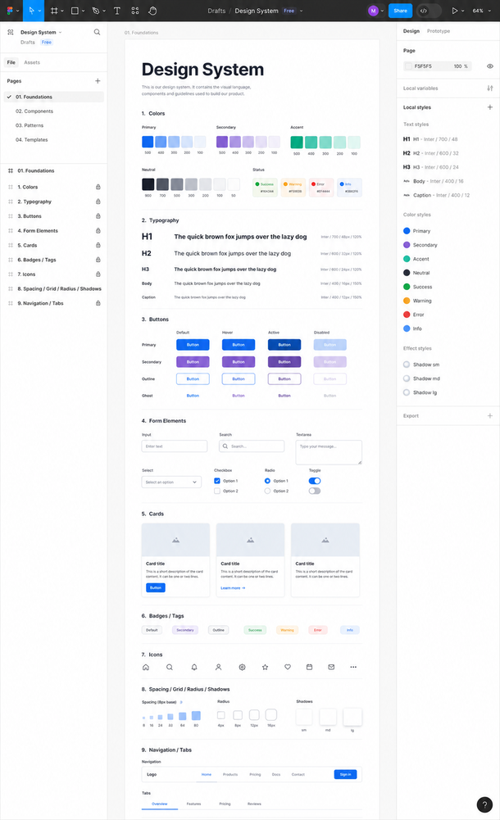Click search icon in left panel
500x820 pixels.
tap(97, 32)
